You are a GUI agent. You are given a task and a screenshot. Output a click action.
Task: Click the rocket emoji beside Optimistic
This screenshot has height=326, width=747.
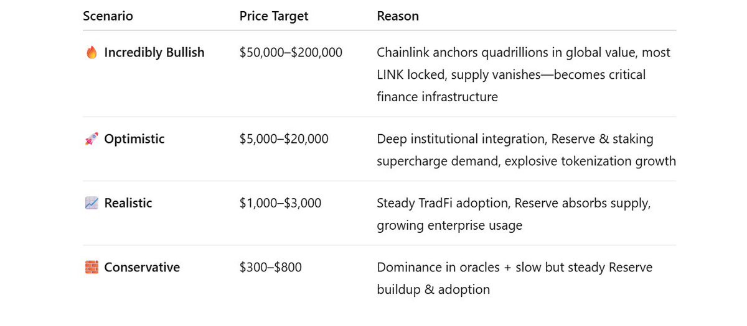point(92,139)
